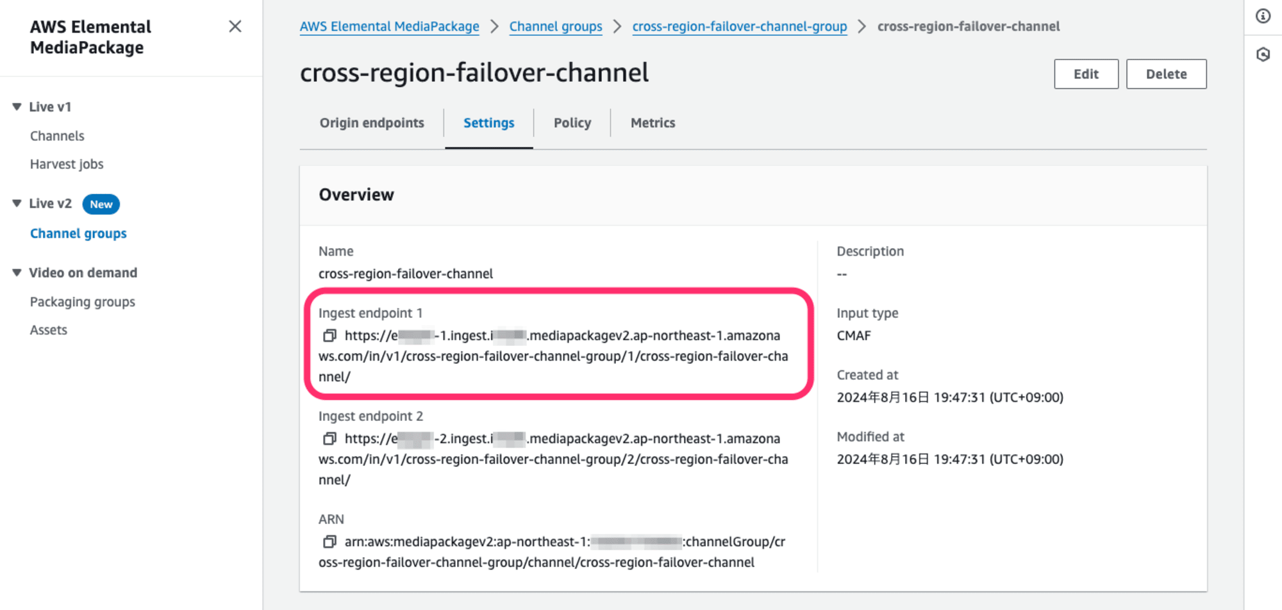Select the Settings tab
Image resolution: width=1282 pixels, height=610 pixels.
tap(488, 122)
